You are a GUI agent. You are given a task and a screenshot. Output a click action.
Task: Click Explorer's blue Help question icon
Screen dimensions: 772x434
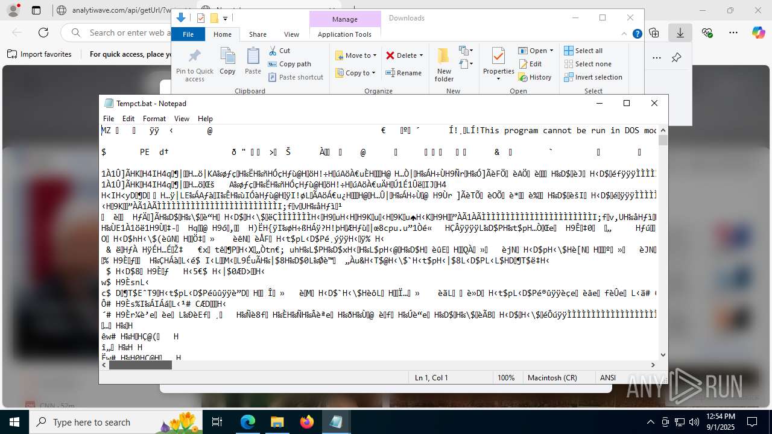tap(637, 34)
